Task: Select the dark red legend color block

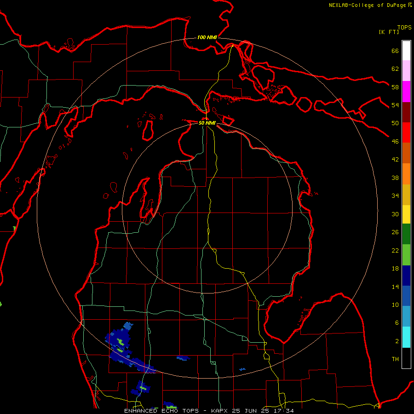Action: (406, 112)
